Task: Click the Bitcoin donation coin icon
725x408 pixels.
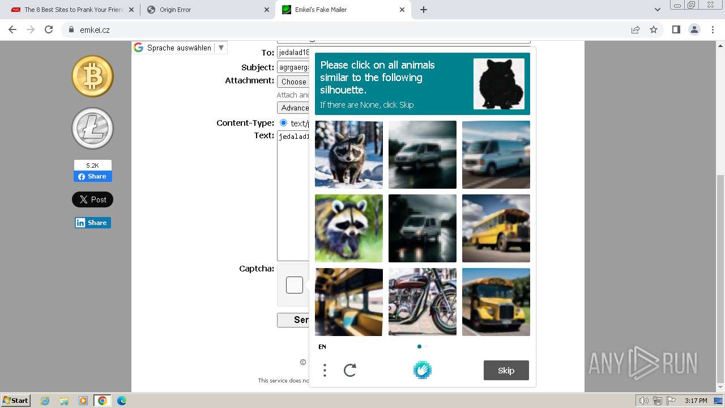Action: (92, 76)
